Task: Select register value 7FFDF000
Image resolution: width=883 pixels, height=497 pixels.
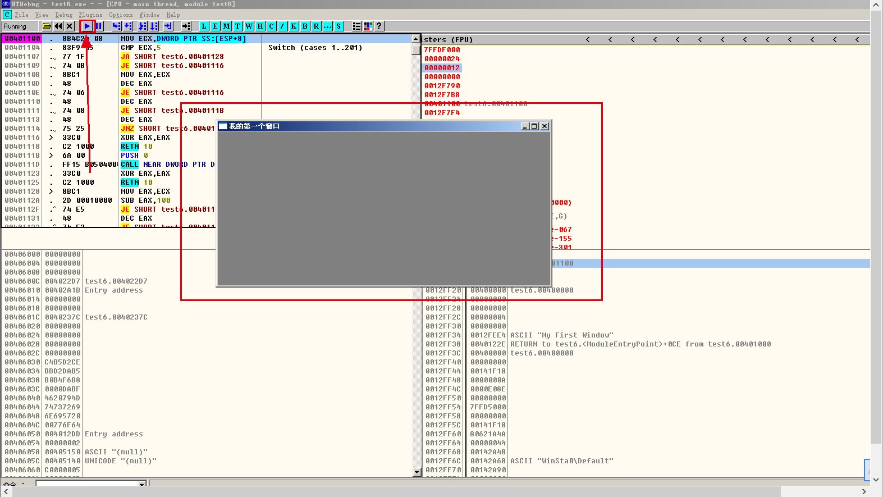Action: pos(442,50)
